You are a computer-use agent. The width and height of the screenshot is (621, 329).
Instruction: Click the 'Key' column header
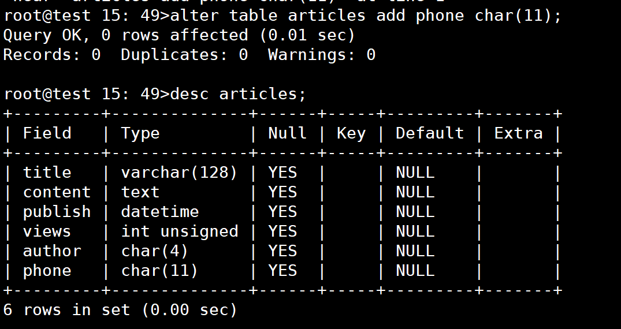click(351, 134)
